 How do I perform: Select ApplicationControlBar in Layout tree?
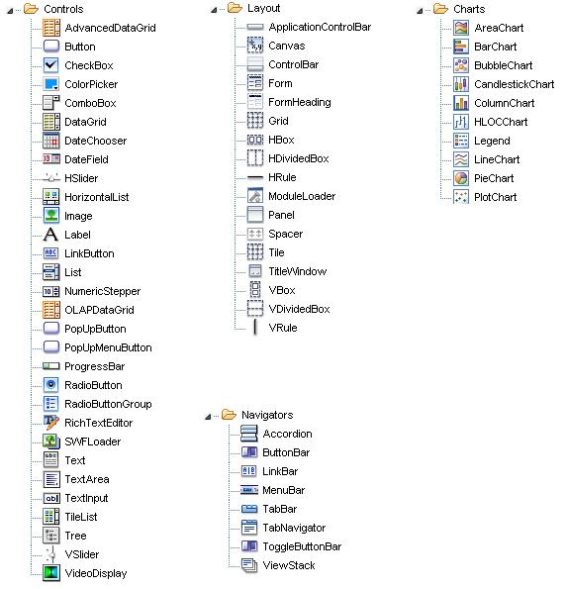(x=320, y=27)
